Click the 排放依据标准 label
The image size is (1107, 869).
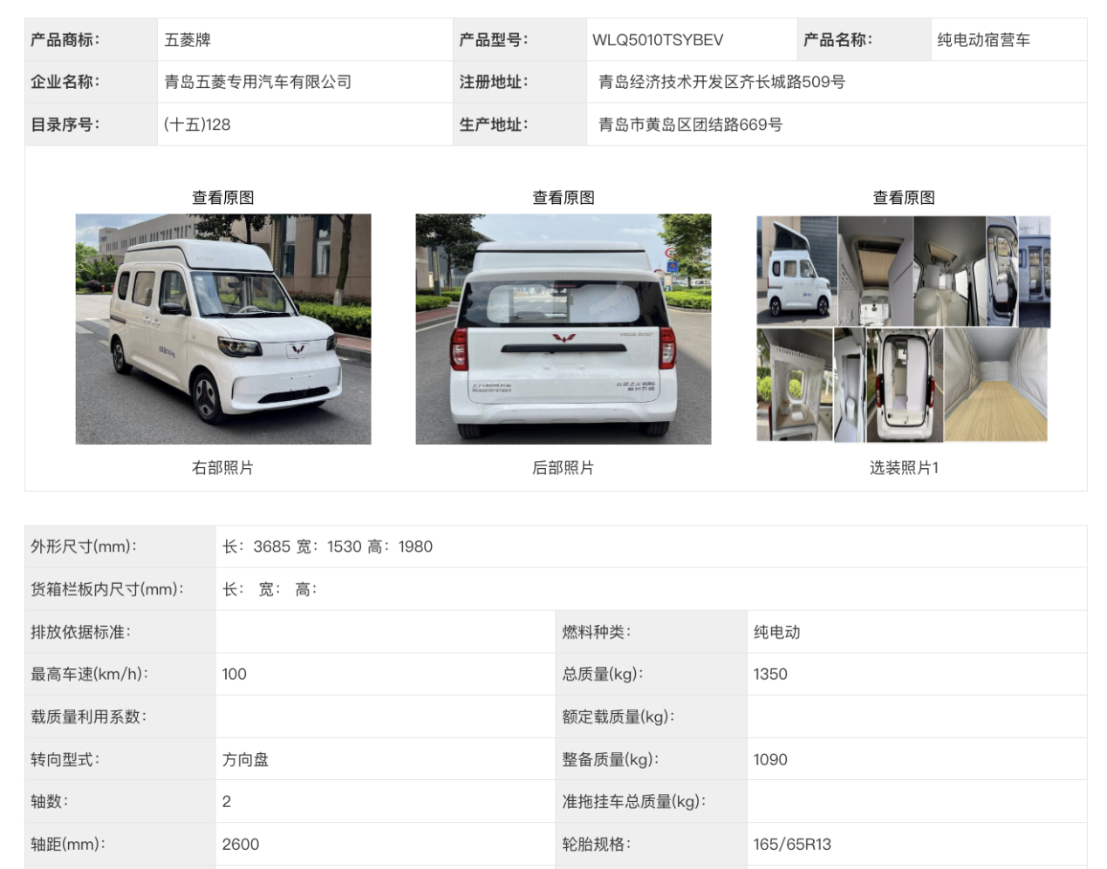tap(80, 632)
